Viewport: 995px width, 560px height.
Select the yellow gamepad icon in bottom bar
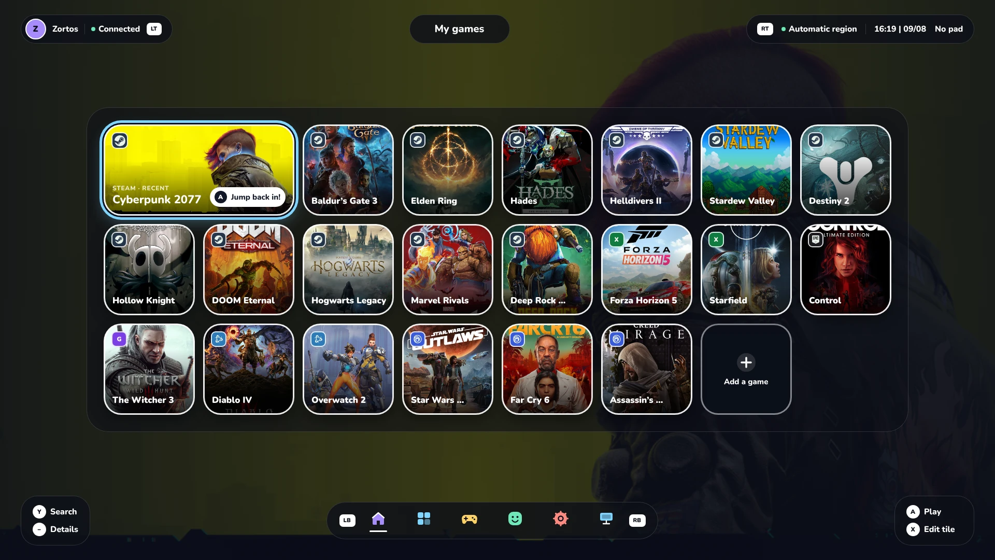tap(470, 519)
